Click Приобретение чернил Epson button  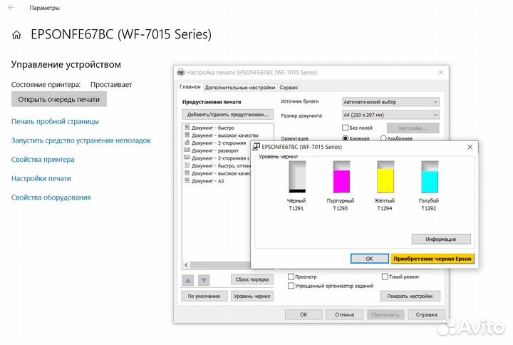click(432, 259)
